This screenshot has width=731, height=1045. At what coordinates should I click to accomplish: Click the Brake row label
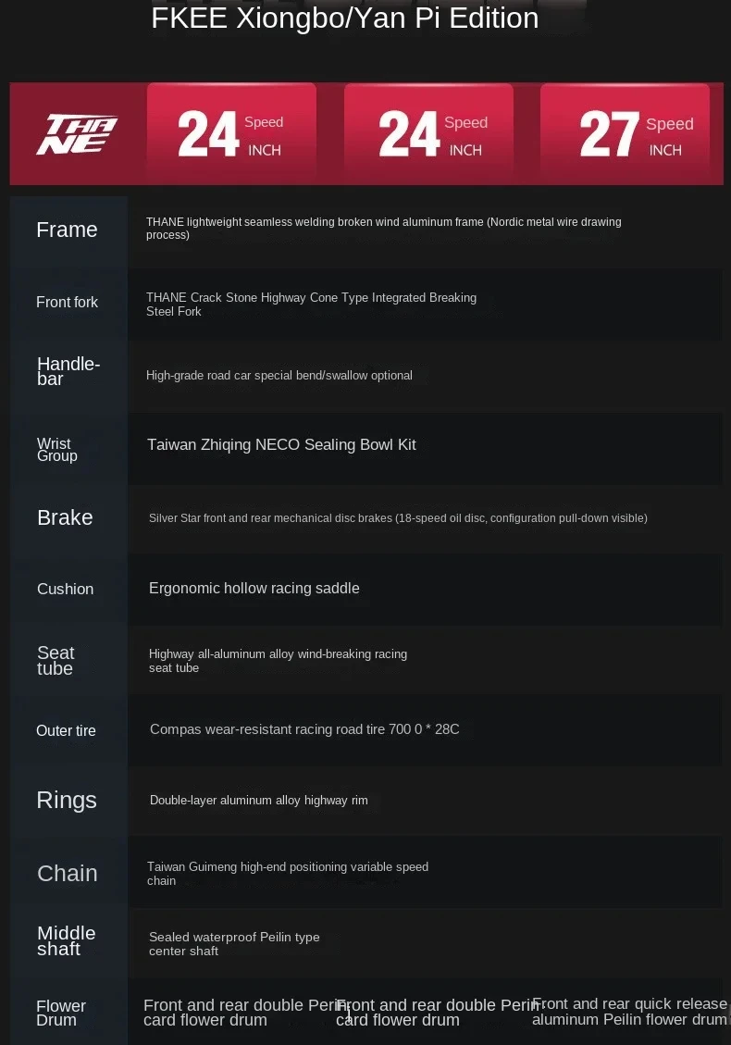(x=65, y=517)
